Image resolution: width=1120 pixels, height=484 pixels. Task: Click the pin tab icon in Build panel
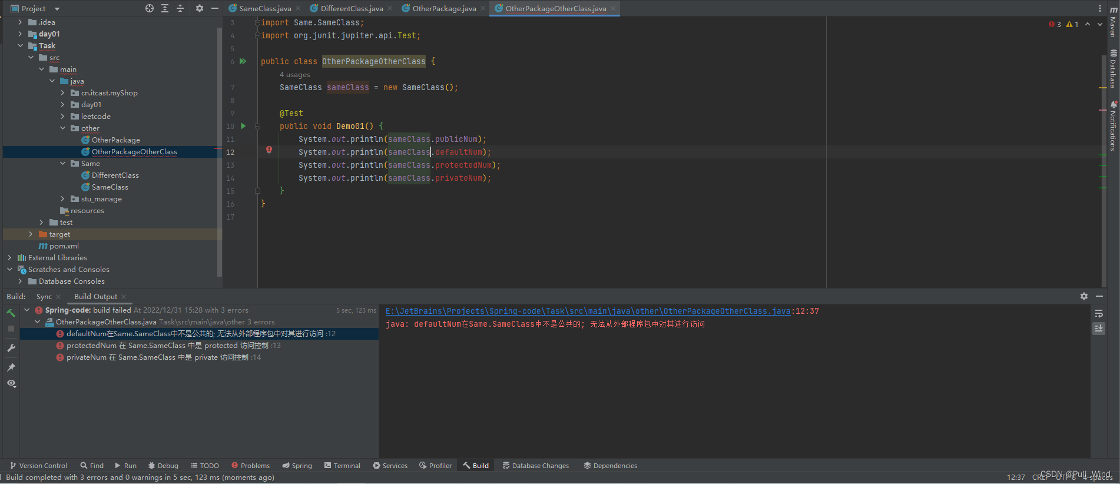point(11,367)
